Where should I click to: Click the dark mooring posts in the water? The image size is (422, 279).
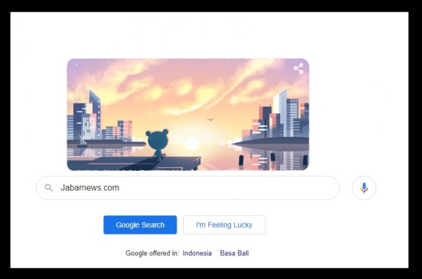click(x=273, y=159)
